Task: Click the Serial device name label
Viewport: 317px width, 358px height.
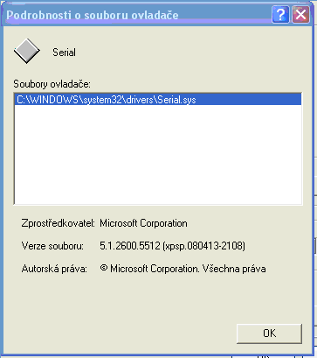Action: [64, 53]
